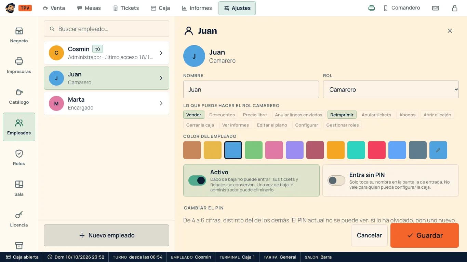The image size is (467, 262).
Task: Click the TPV mascot logo
Action: 10,8
